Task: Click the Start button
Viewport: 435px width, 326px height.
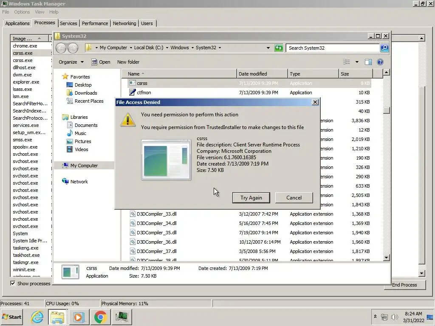Action: click(12, 317)
